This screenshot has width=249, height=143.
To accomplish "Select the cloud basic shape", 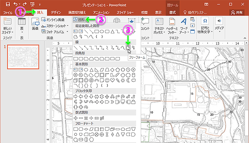I will 133,80.
